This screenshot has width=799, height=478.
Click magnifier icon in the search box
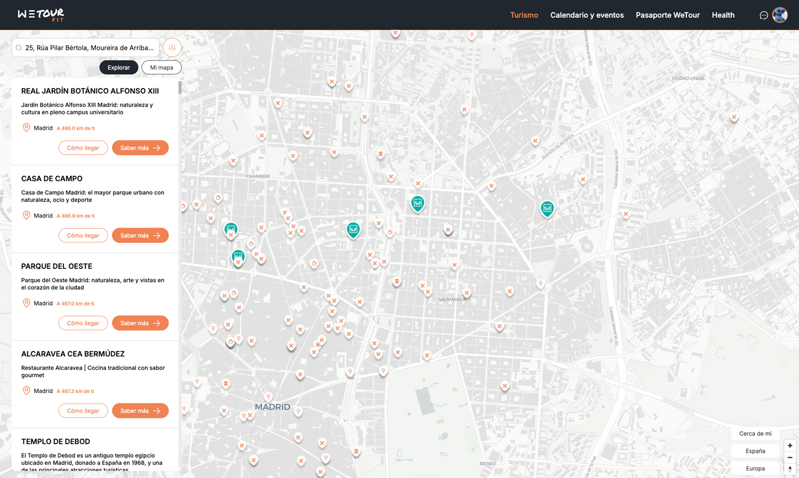click(19, 47)
